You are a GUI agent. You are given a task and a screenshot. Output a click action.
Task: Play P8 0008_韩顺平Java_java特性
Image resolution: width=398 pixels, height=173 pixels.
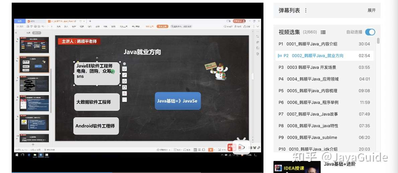324,126
